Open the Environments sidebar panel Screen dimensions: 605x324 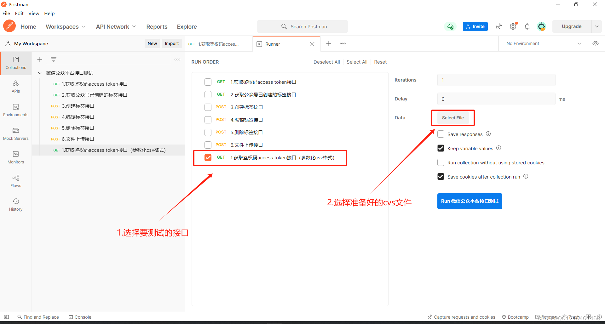(16, 110)
